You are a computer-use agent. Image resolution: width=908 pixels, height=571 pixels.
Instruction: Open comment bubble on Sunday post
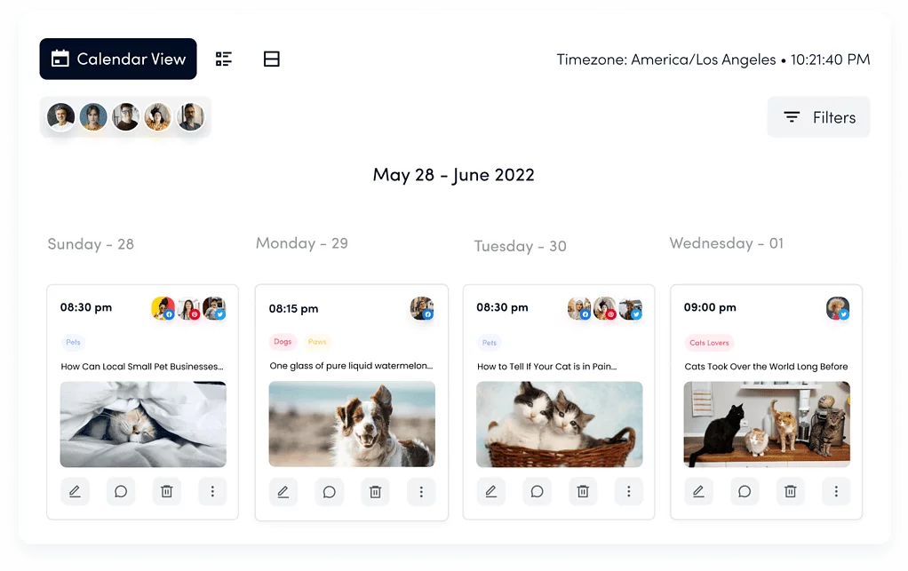pos(121,491)
